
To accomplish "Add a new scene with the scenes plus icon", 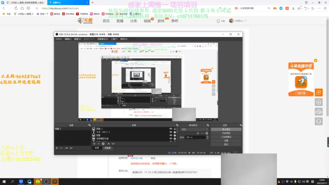I will coord(57,148).
